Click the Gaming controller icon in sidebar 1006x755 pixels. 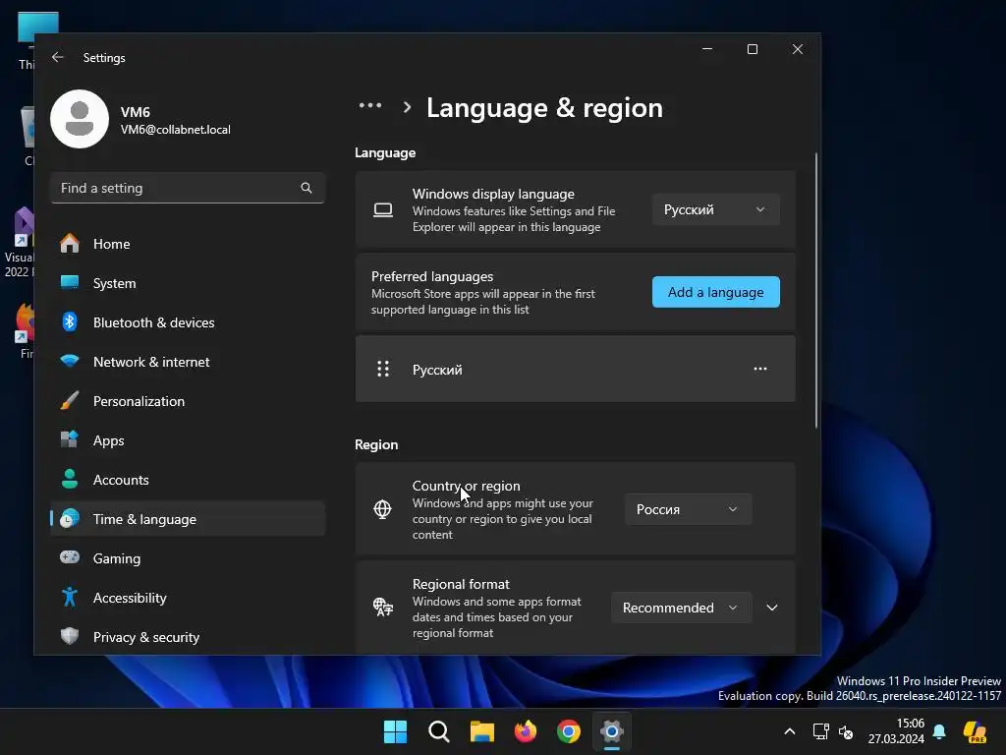pos(70,557)
